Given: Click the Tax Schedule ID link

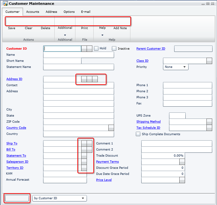Looking at the screenshot, I should (148, 128).
